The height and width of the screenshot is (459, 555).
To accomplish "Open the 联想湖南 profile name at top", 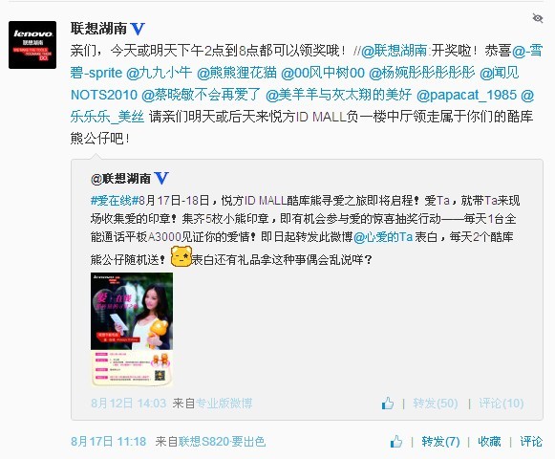I will (98, 29).
